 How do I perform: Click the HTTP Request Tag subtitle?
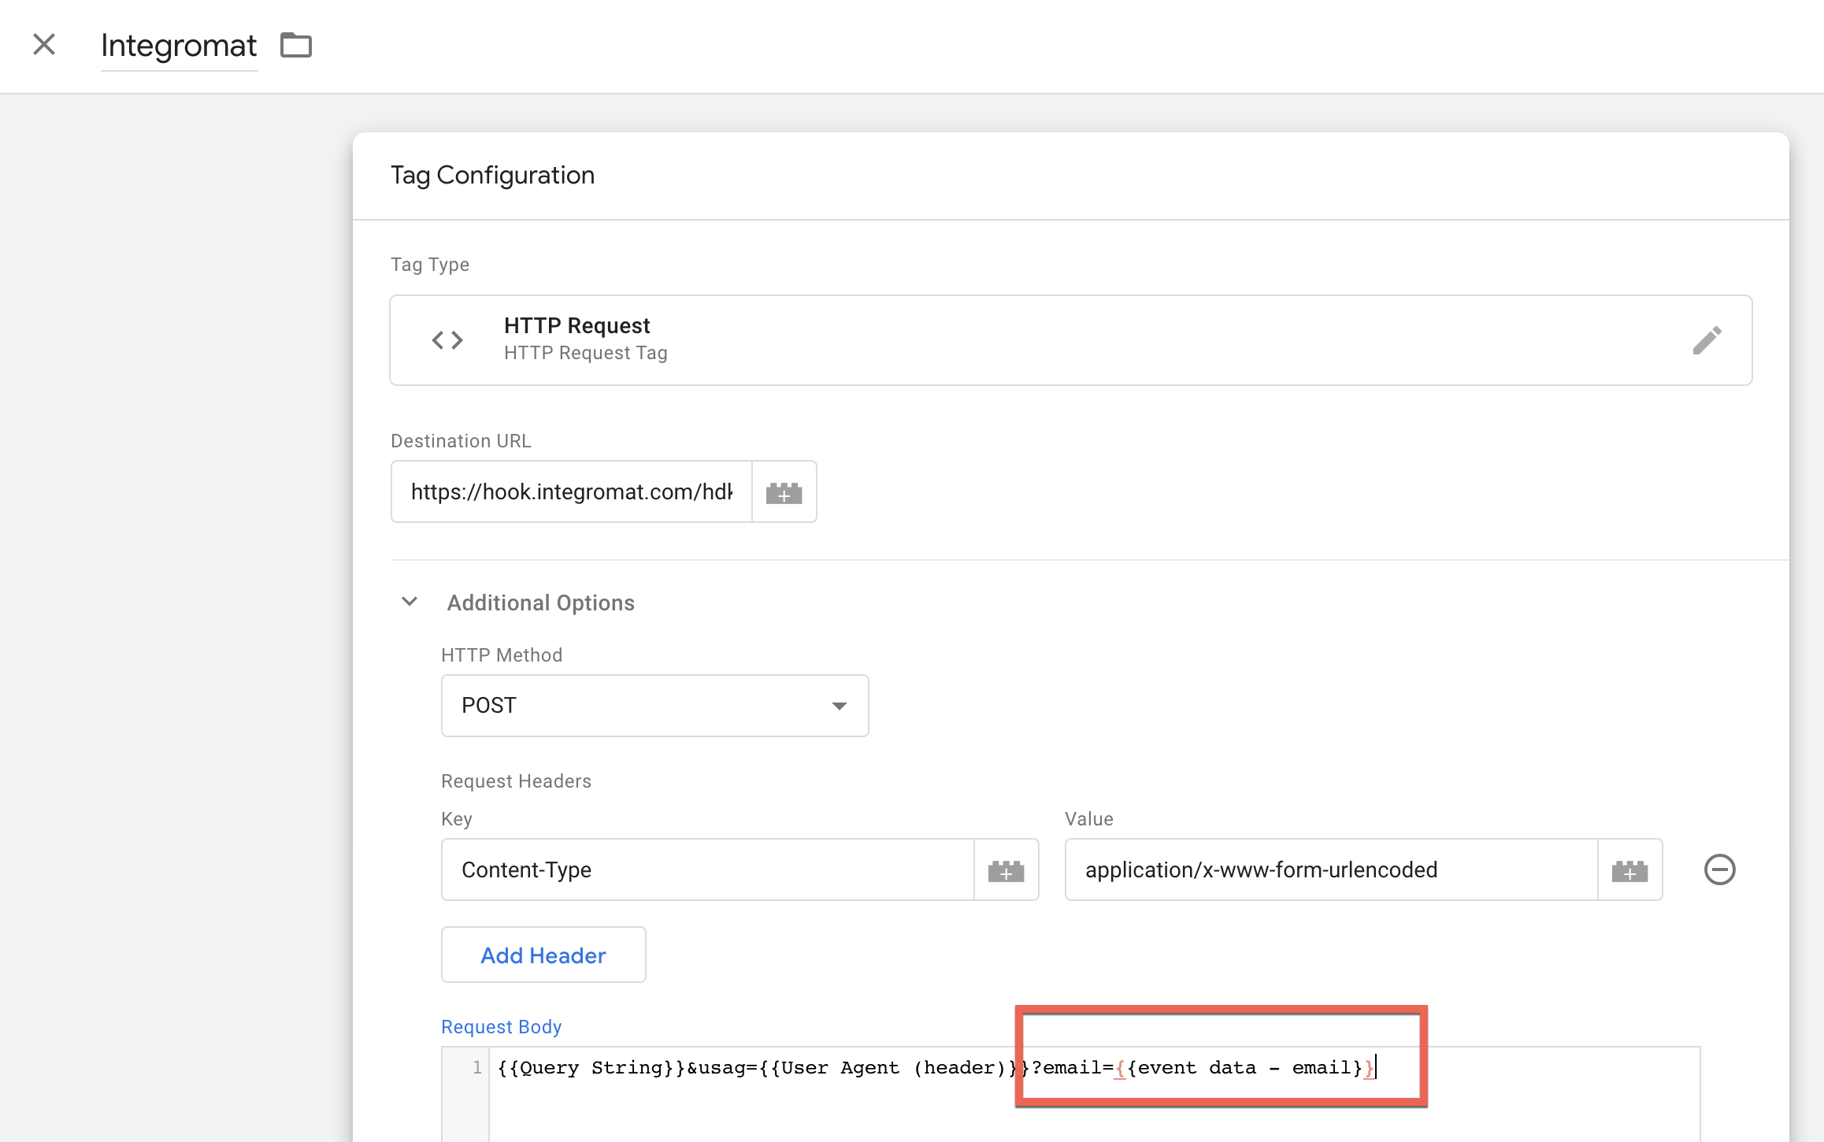[x=586, y=353]
